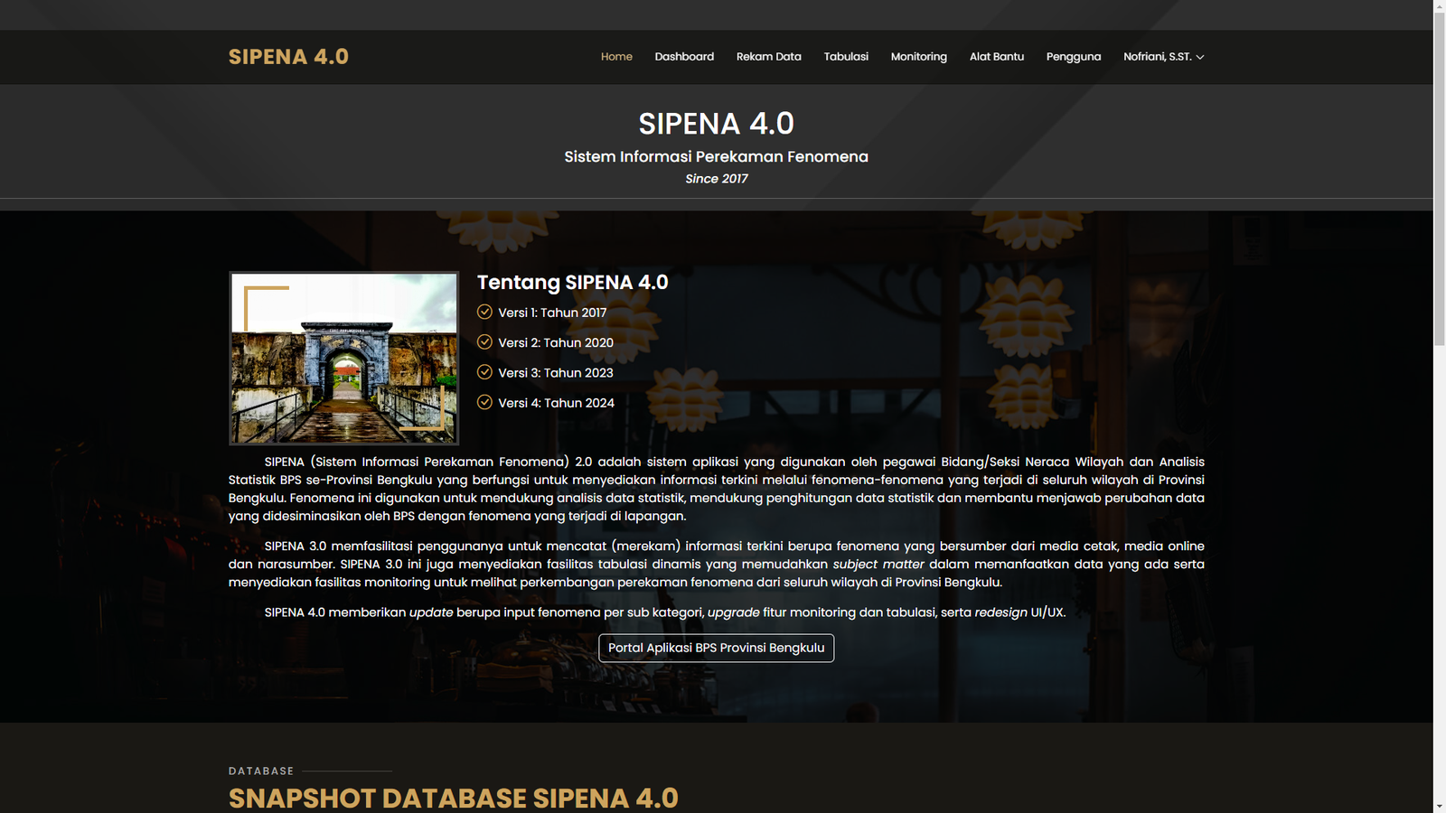Expand the Nofriani, S.S.T. user dropdown
This screenshot has width=1446, height=813.
click(1158, 57)
